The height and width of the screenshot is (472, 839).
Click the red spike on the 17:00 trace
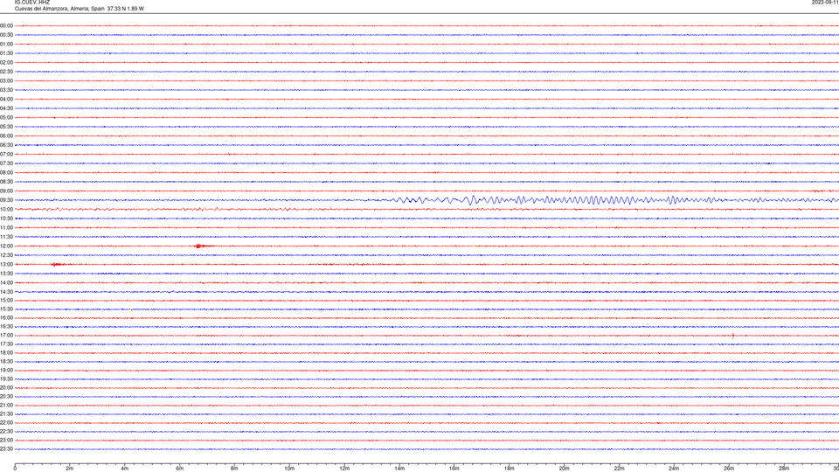(733, 336)
